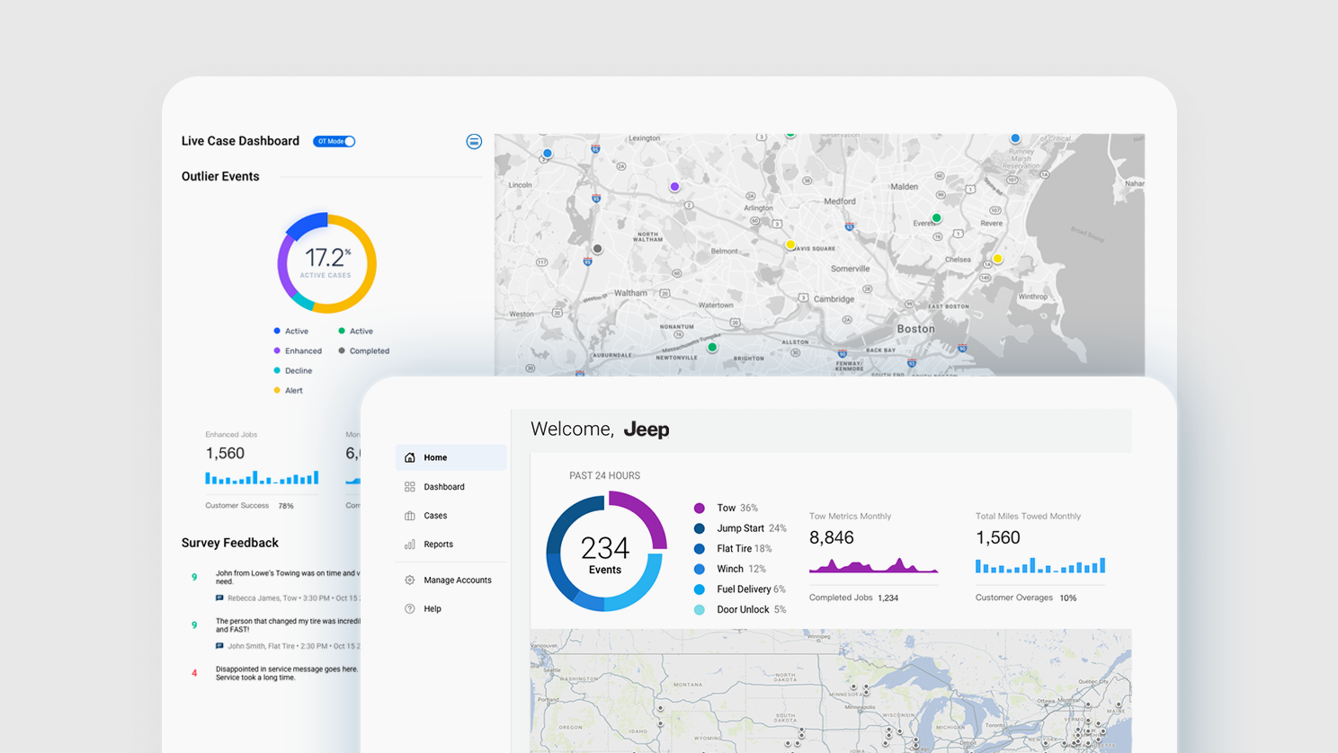Click the gray map pin above Waltham
Image resolution: width=1338 pixels, height=753 pixels.
pos(597,249)
